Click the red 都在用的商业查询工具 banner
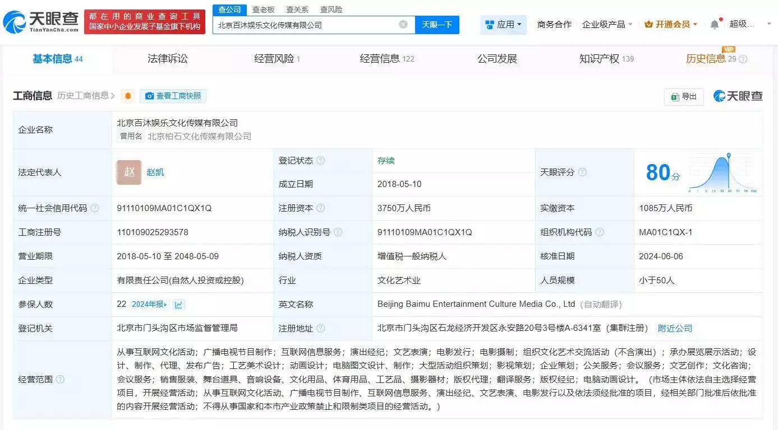 coord(145,22)
